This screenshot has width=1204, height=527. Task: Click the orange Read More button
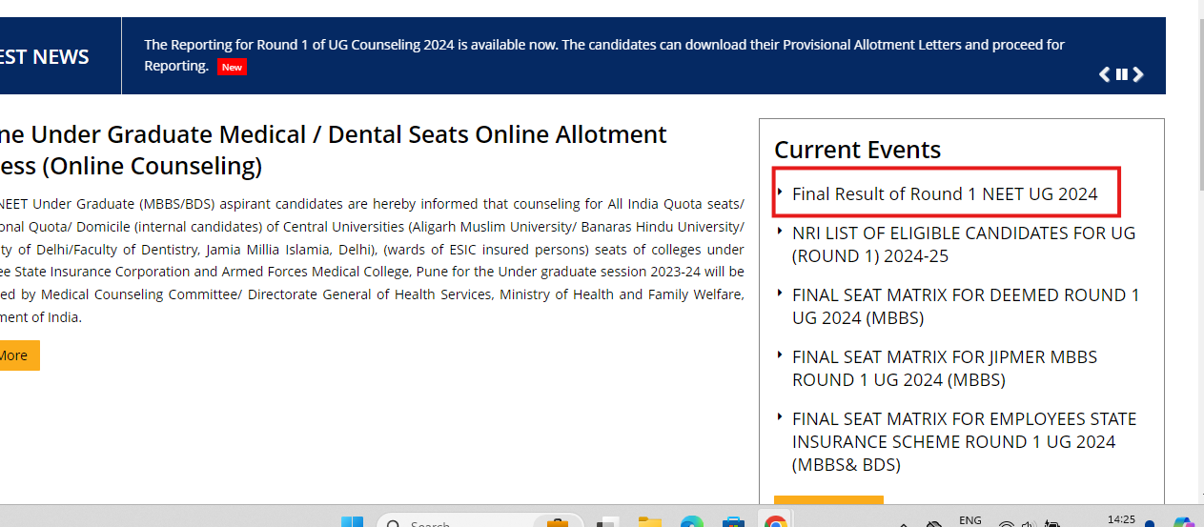coord(14,355)
